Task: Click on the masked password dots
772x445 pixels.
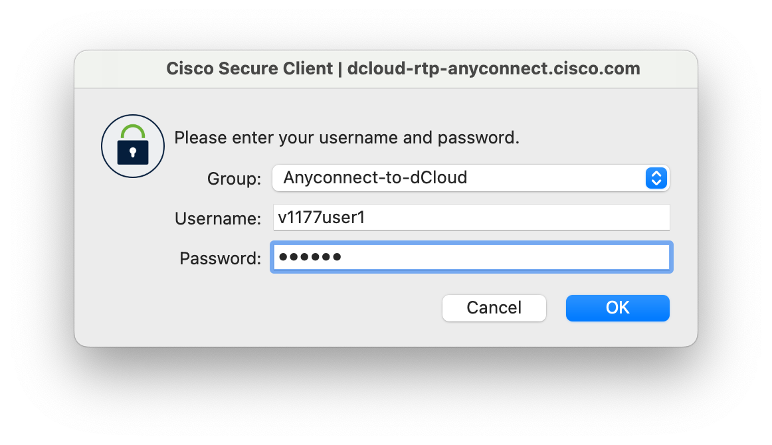Action: click(x=310, y=257)
